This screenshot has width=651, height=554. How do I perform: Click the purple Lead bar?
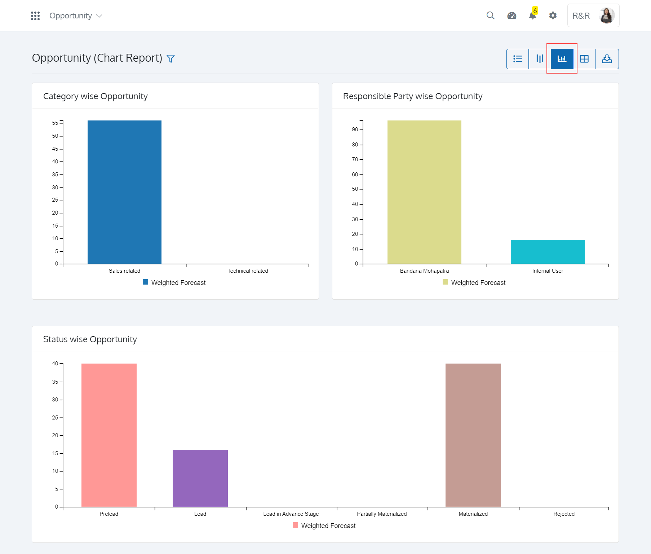[x=200, y=478]
